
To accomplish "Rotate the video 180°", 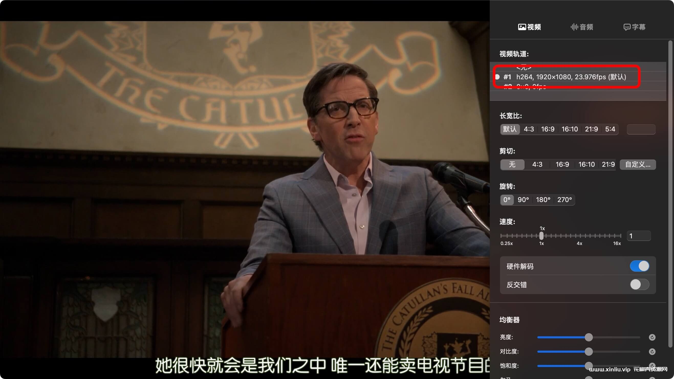I will tap(543, 200).
